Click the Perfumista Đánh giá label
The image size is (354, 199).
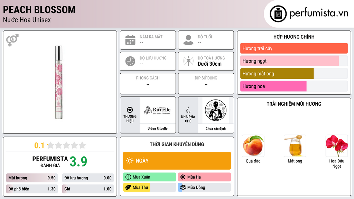tap(50, 162)
